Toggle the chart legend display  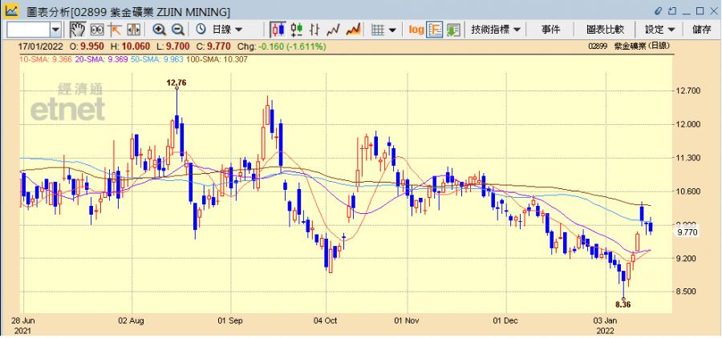(x=435, y=30)
